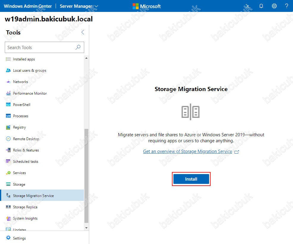Image resolution: width=293 pixels, height=244 pixels.
Task: Click the Installed apps list icon
Action: point(8,59)
